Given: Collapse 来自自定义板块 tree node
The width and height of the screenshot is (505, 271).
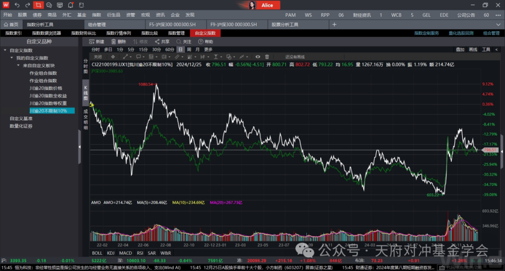Looking at the screenshot, I should coord(18,65).
